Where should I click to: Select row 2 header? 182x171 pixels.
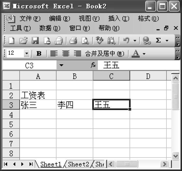(x=11, y=95)
